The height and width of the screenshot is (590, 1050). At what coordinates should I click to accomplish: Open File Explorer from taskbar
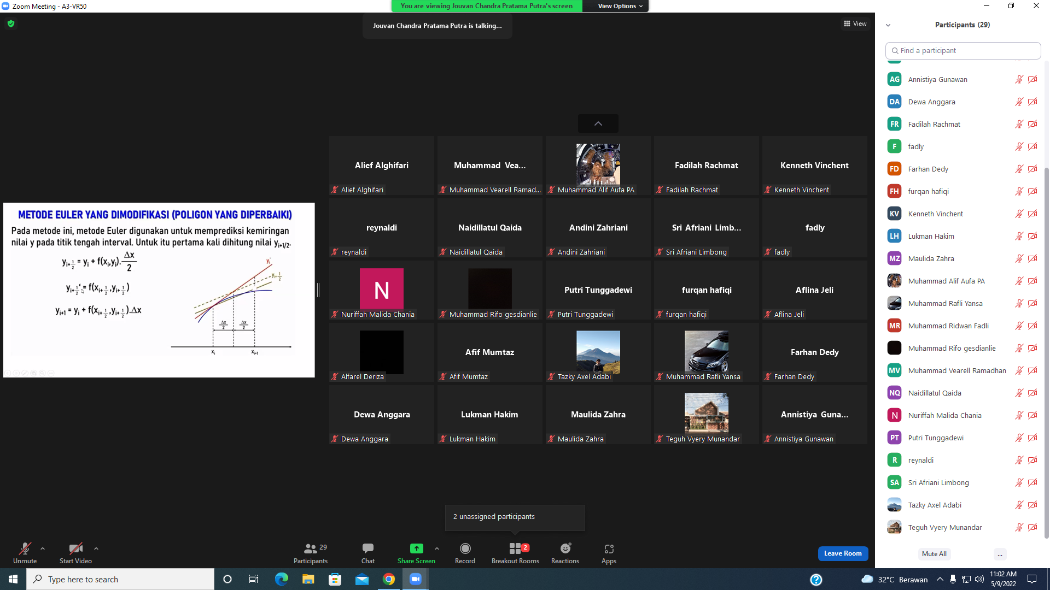[x=308, y=579]
